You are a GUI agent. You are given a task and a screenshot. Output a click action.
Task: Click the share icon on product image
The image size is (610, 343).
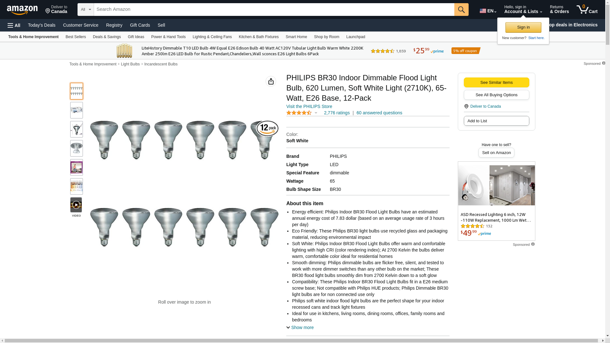click(271, 82)
